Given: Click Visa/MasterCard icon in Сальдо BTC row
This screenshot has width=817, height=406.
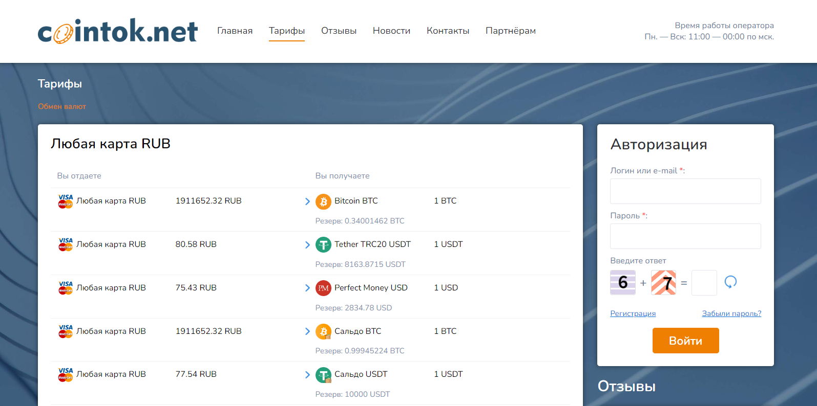Looking at the screenshot, I should click(x=66, y=331).
